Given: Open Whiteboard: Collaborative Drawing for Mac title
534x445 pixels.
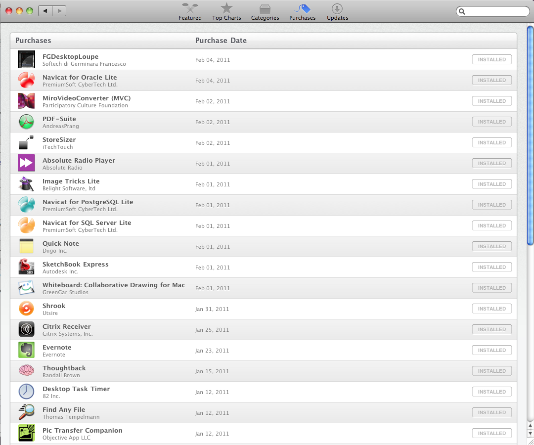Looking at the screenshot, I should click(114, 285).
